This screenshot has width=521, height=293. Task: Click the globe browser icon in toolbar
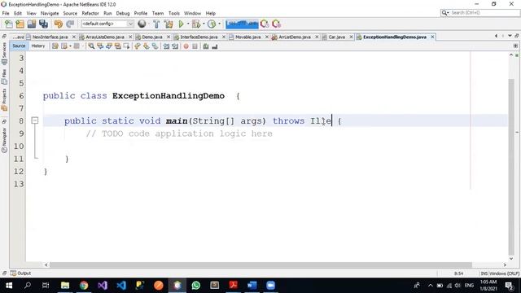[x=142, y=24]
